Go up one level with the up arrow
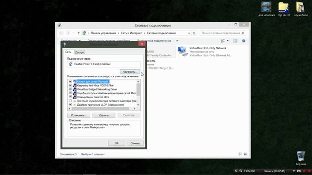This screenshot has width=312, height=175. [78, 33]
